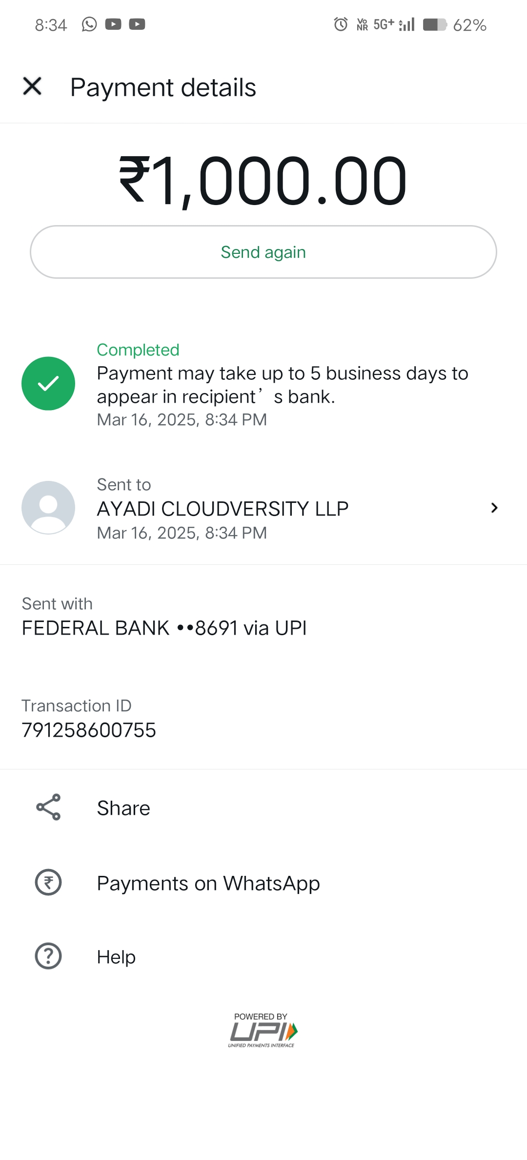The image size is (527, 1160).
Task: Tap the rupee Payments icon
Action: (x=48, y=883)
